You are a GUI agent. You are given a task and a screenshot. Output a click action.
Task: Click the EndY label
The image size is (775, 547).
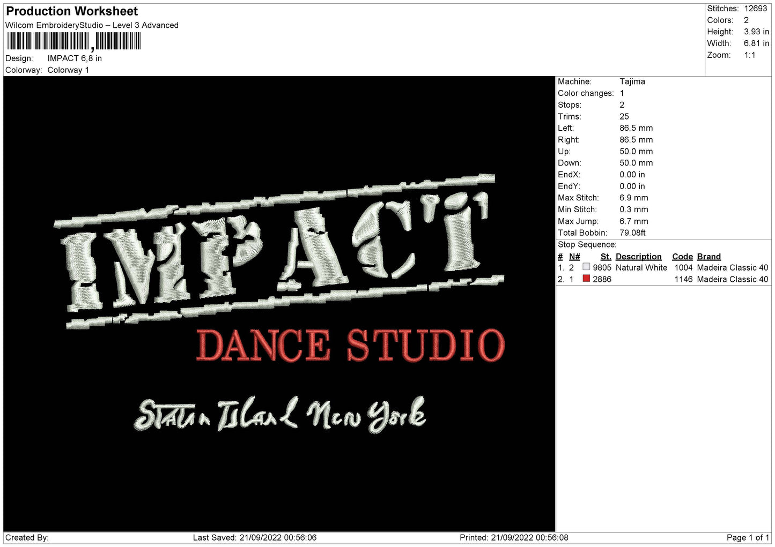point(569,186)
